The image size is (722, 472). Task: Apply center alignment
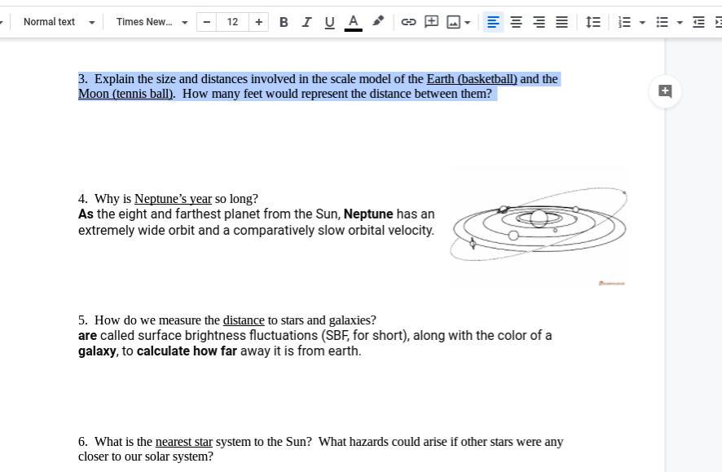[x=516, y=22]
